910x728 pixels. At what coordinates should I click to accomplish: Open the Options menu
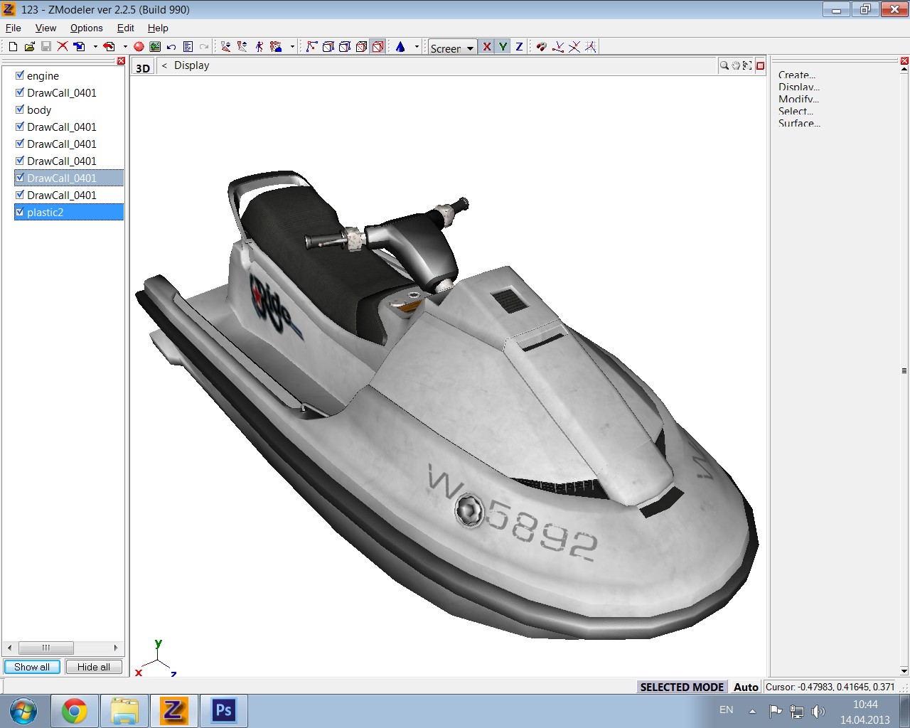pos(86,28)
